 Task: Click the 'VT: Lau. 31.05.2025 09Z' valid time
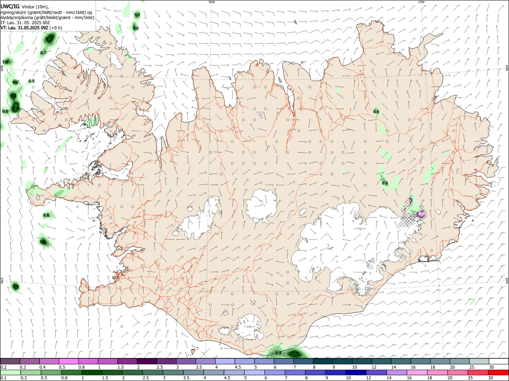point(24,28)
